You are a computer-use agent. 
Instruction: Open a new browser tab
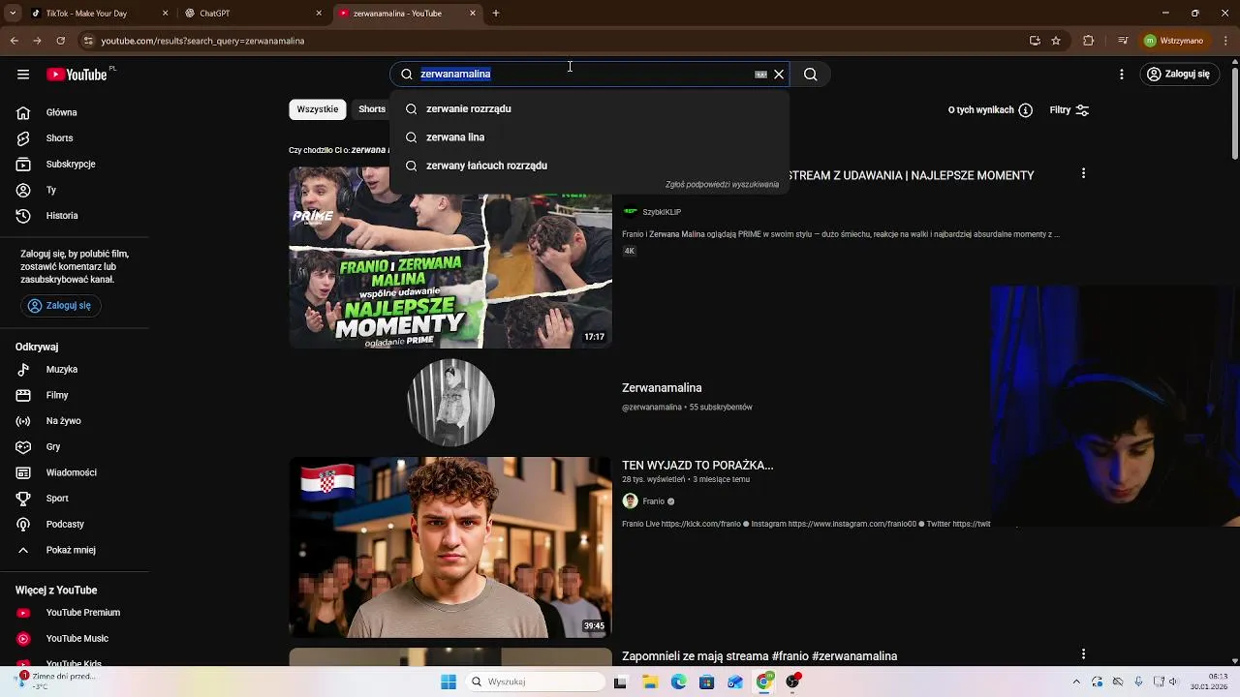click(x=496, y=14)
